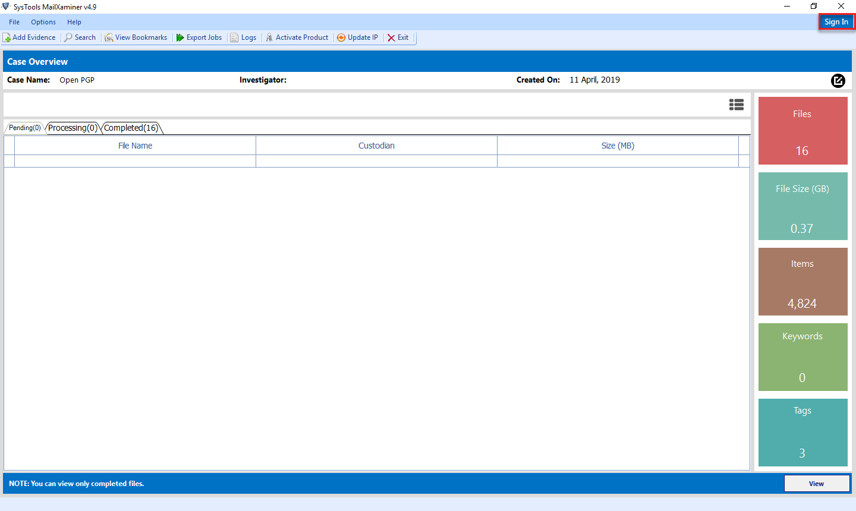Open View Bookmarks
Screen dimensions: 856x511
136,37
